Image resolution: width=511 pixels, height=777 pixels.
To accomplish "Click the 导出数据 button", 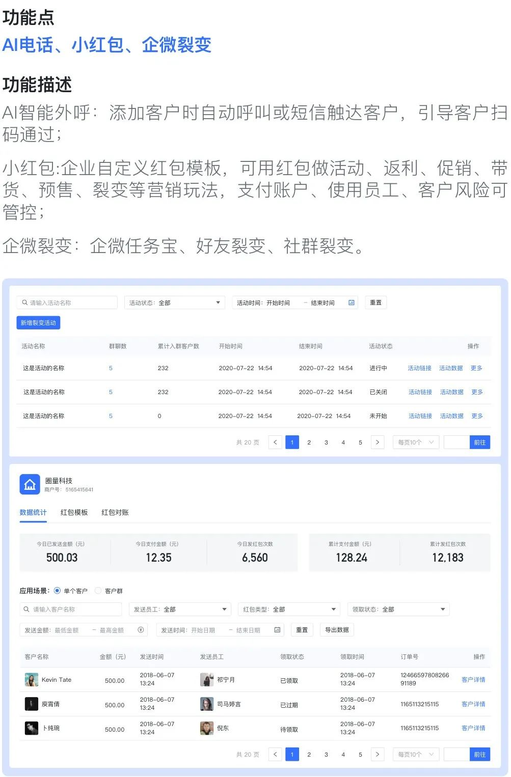I will click(337, 630).
